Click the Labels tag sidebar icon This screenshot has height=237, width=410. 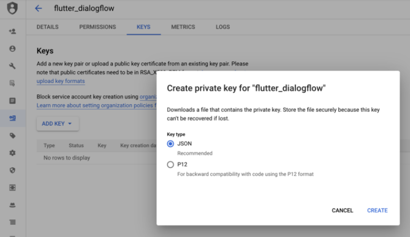pos(12,136)
